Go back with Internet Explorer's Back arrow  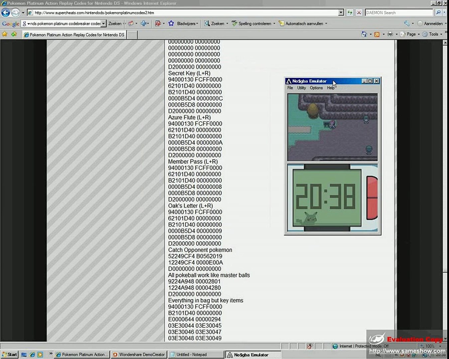(x=6, y=13)
